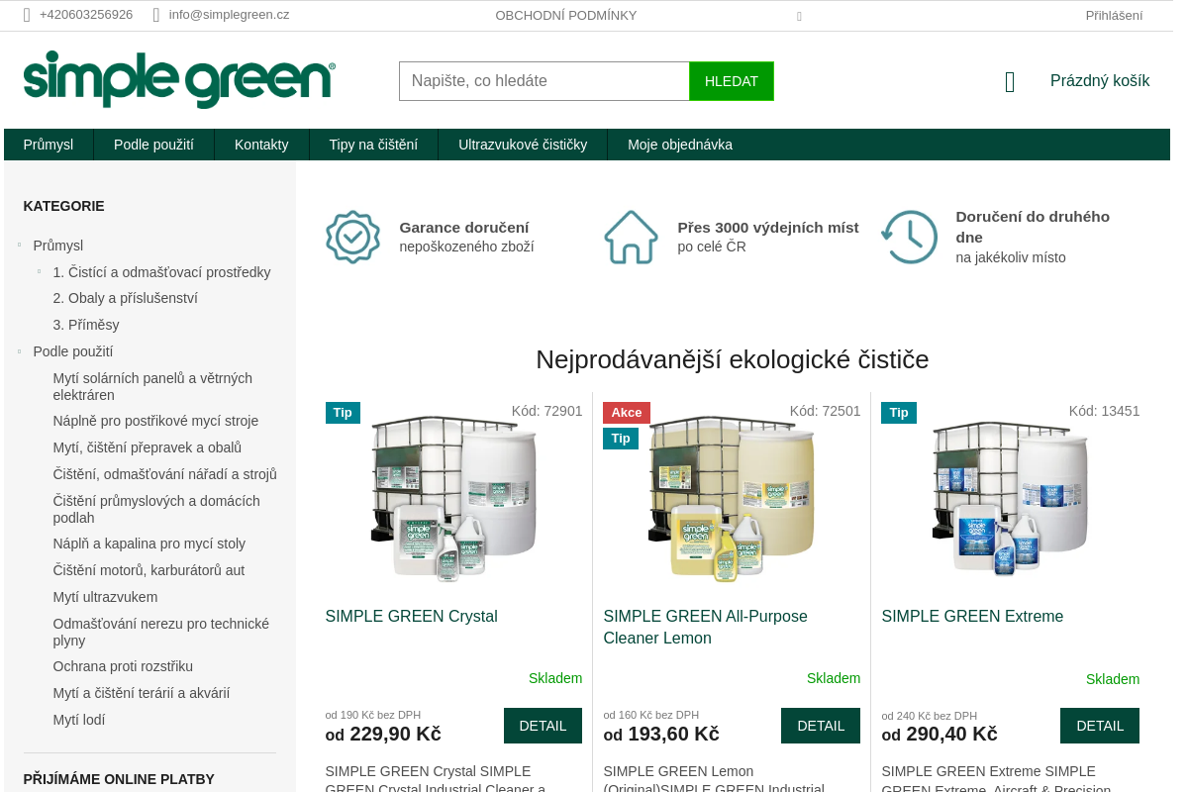Click Skladem status under SIMPLE GREEN Crystal

(x=555, y=678)
